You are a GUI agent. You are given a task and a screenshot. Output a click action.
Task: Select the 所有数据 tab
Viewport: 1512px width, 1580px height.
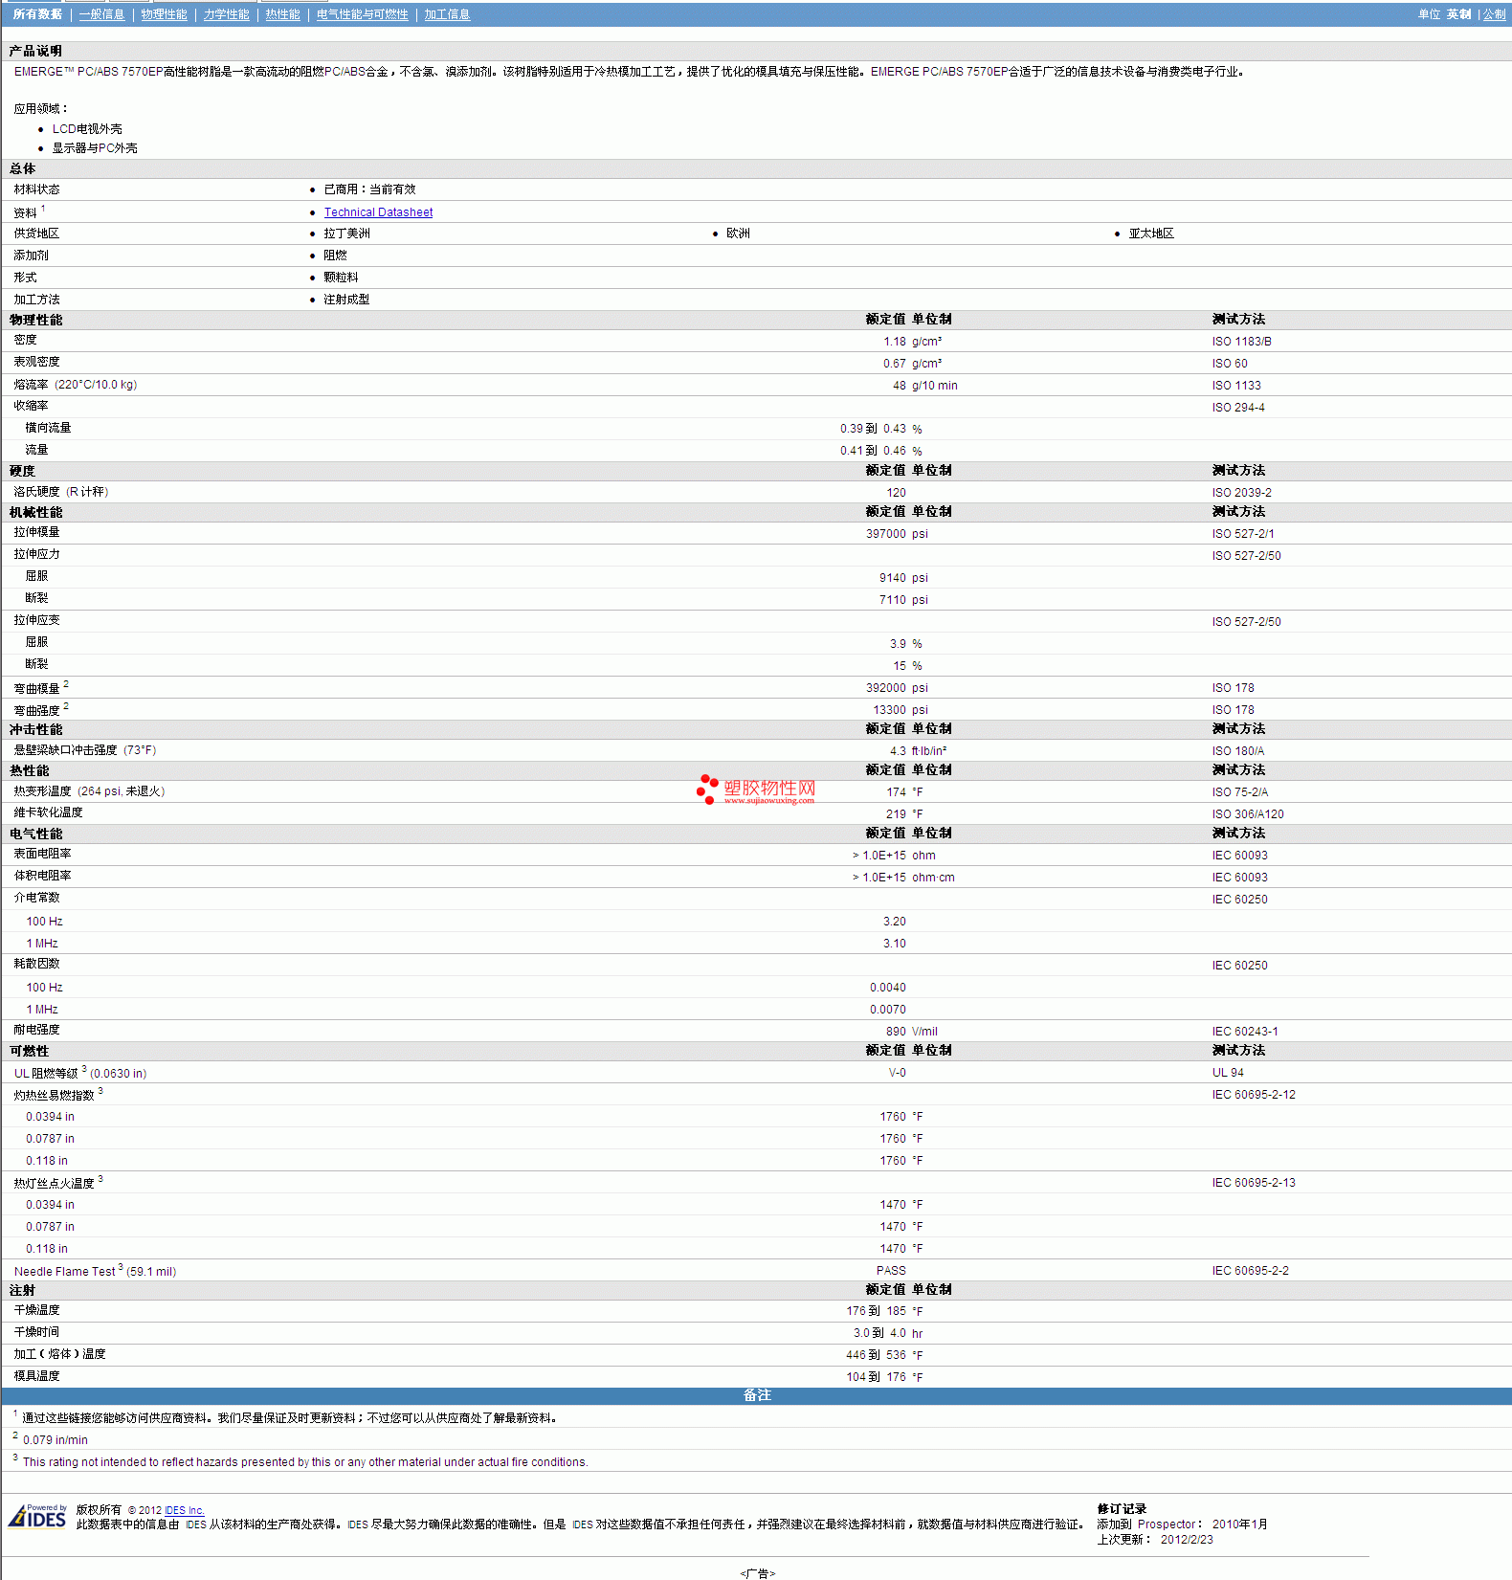click(37, 14)
